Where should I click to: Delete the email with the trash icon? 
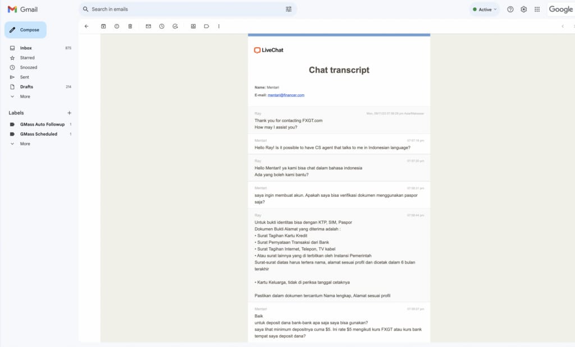(x=130, y=26)
